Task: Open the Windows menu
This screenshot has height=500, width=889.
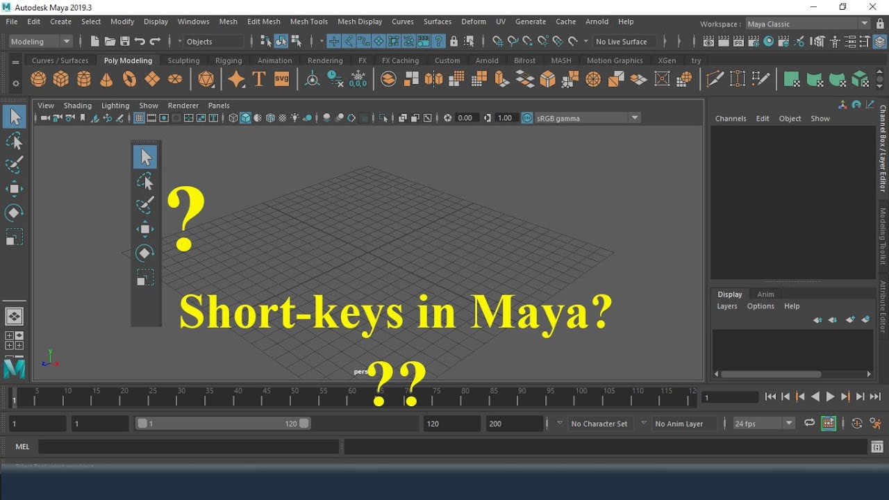Action: click(x=193, y=22)
